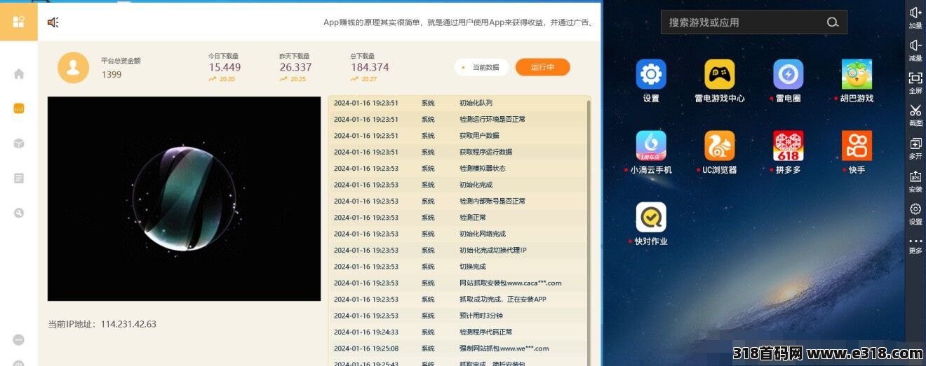
Task: Click the 昨天下载量 value 26.337
Action: click(295, 67)
